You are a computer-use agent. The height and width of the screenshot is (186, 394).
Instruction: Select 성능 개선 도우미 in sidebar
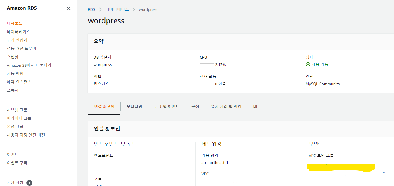[22, 48]
